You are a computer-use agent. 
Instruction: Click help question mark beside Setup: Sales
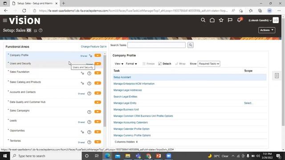41,31
